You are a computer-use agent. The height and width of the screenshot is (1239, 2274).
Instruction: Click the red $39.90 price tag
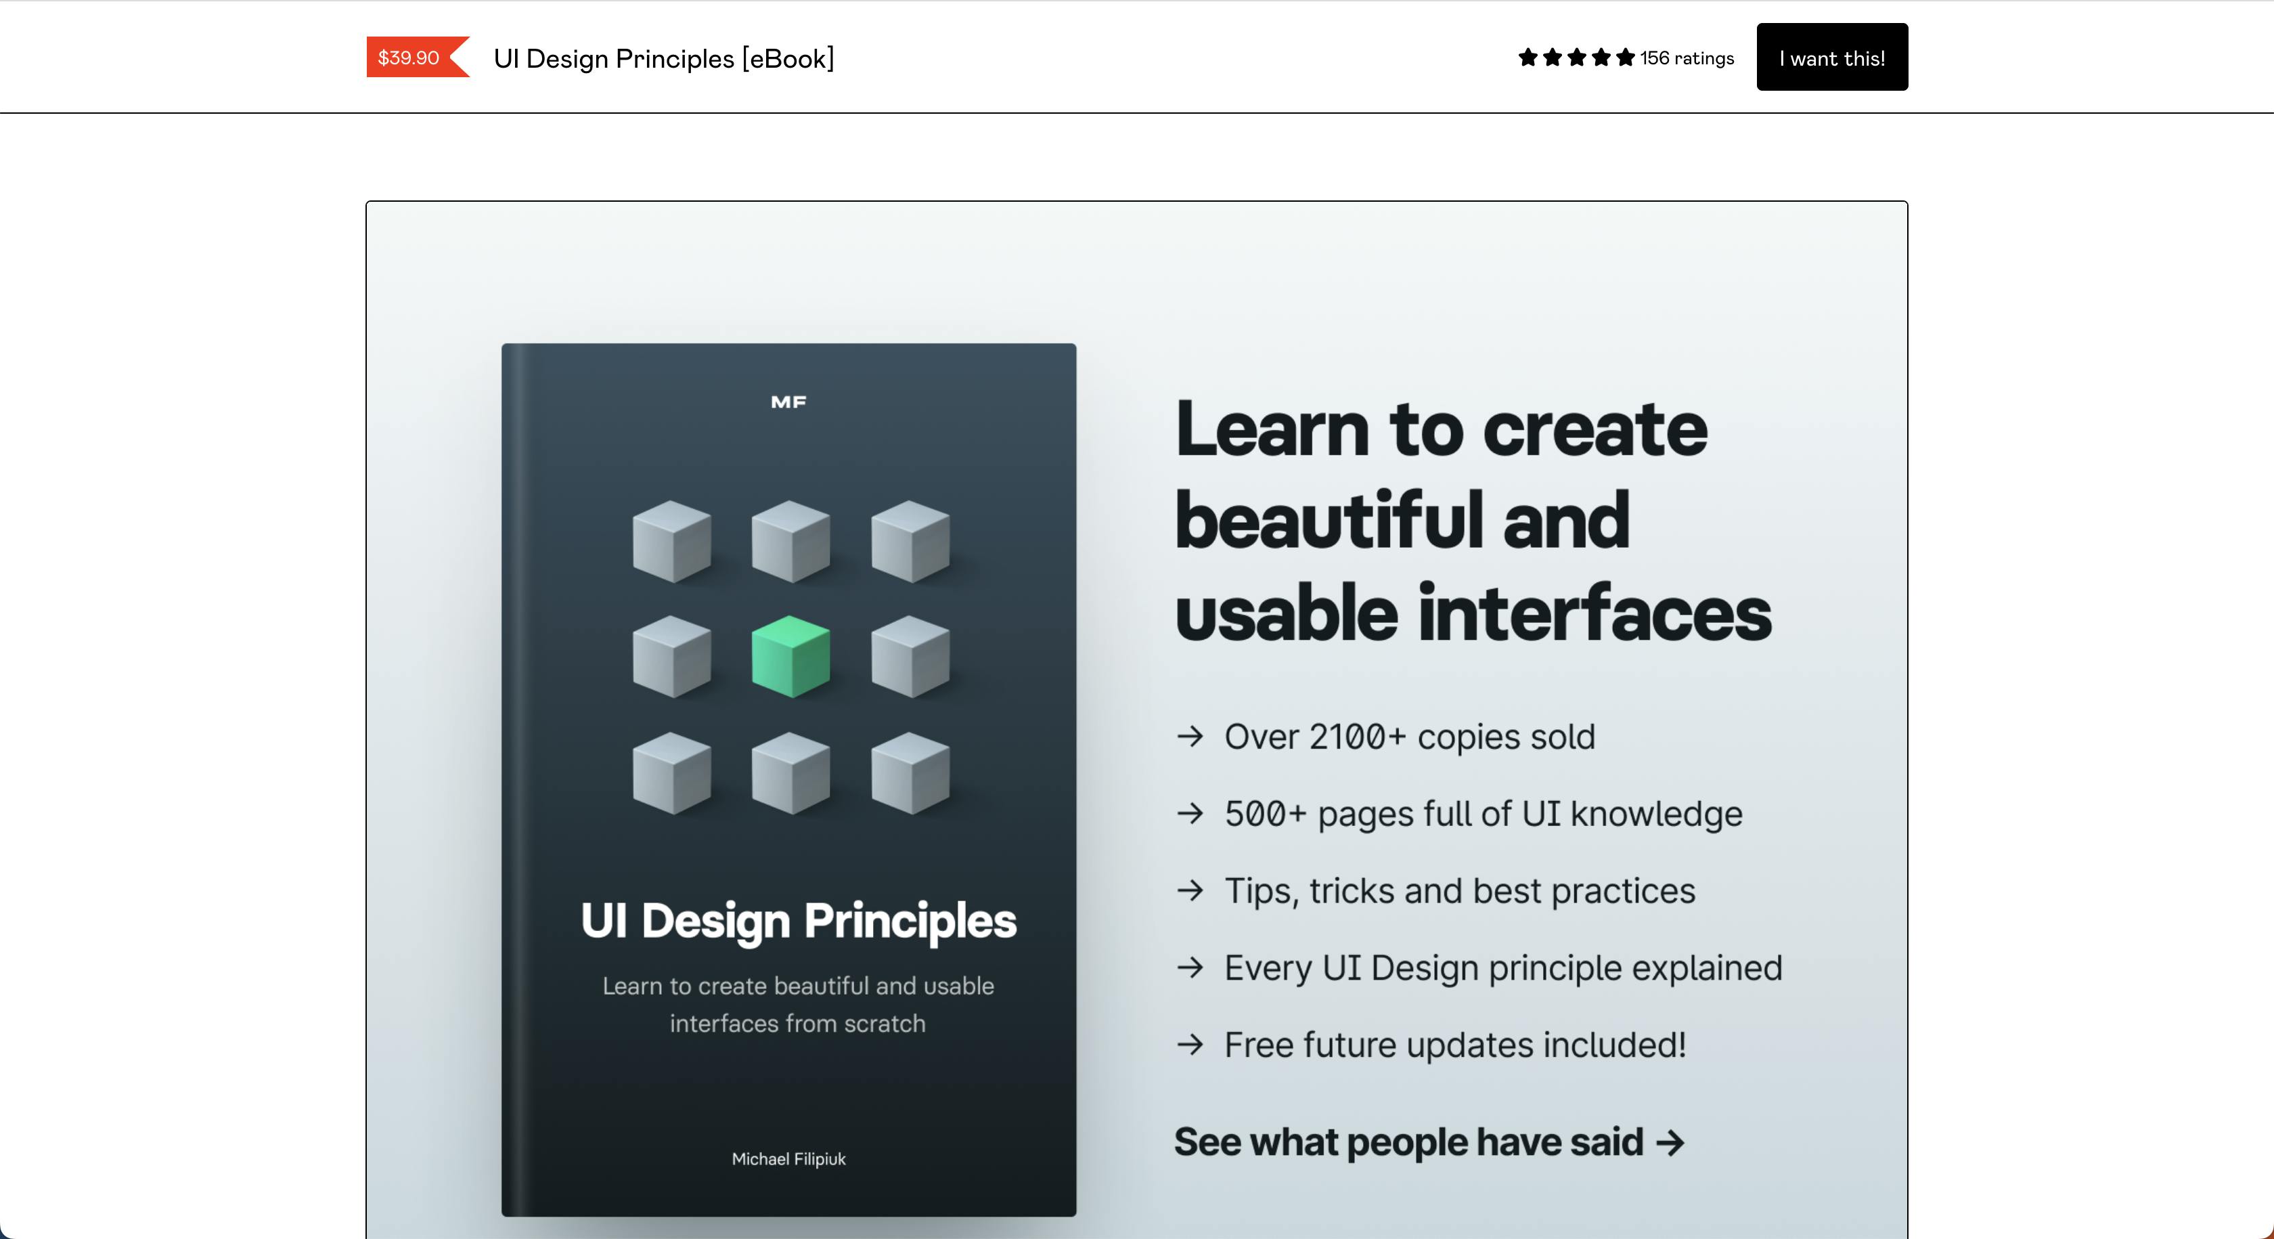coord(409,58)
